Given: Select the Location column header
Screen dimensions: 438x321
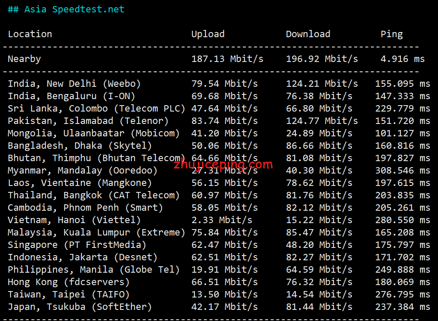Looking at the screenshot, I should pos(30,34).
